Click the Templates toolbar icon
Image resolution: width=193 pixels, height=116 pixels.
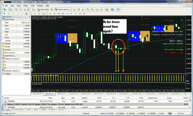click(x=118, y=10)
